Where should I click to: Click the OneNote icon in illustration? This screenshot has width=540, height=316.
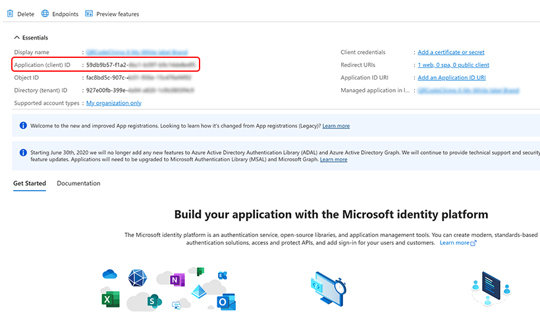pyautogui.click(x=177, y=280)
